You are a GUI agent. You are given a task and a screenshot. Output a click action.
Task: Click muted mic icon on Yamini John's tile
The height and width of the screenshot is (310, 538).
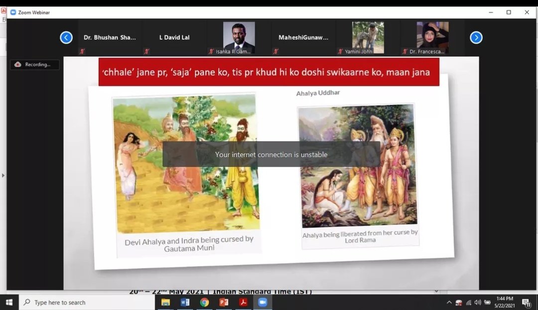coord(340,51)
